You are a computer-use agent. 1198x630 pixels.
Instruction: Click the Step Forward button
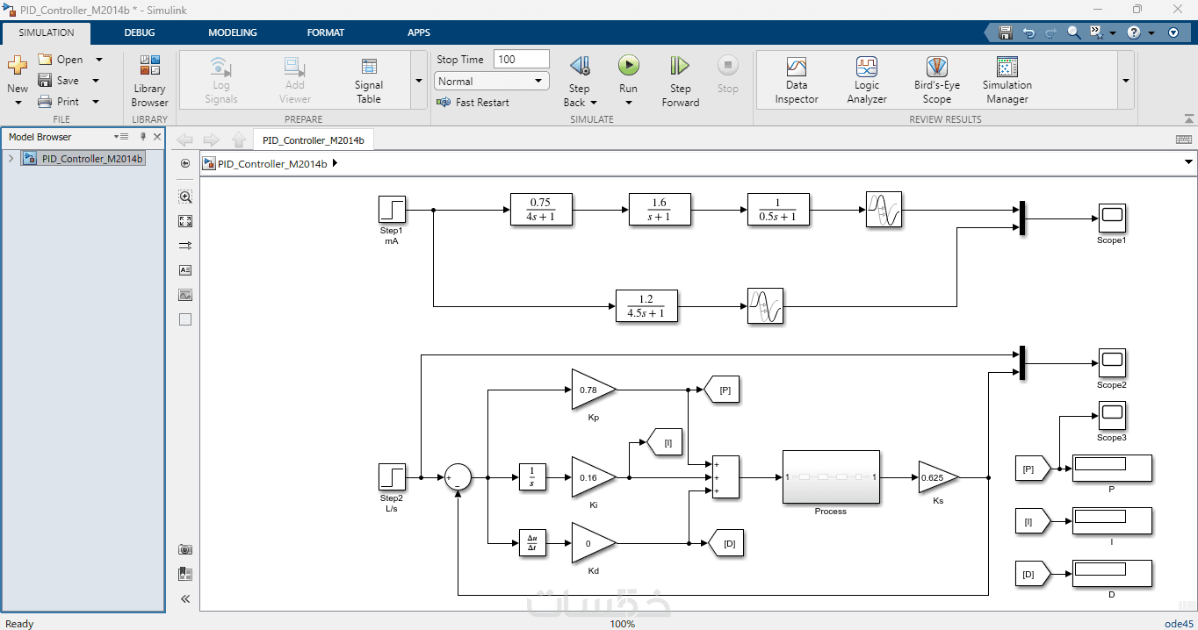[x=680, y=82]
